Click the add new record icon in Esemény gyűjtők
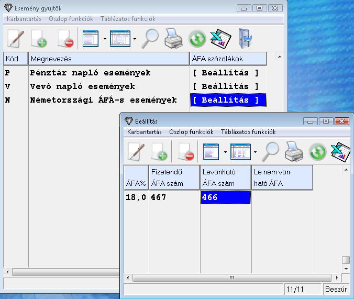 tap(40, 38)
